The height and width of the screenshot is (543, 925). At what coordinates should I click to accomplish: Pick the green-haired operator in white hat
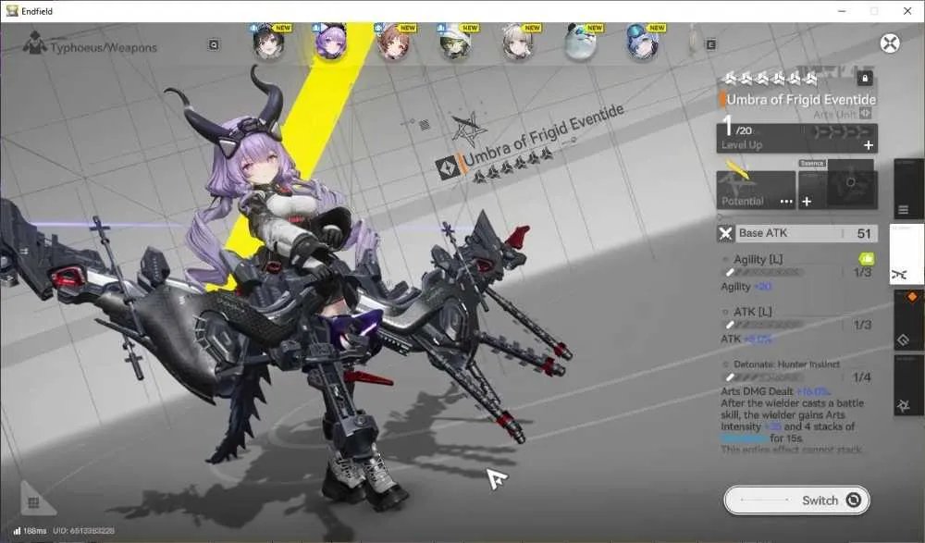click(455, 43)
